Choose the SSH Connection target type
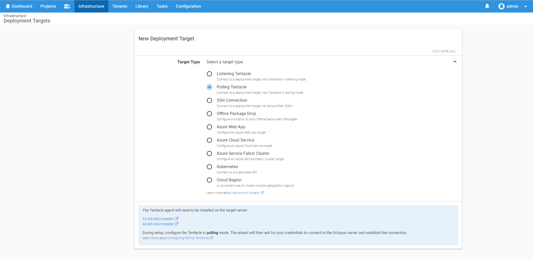This screenshot has height=259, width=533. 209,100
